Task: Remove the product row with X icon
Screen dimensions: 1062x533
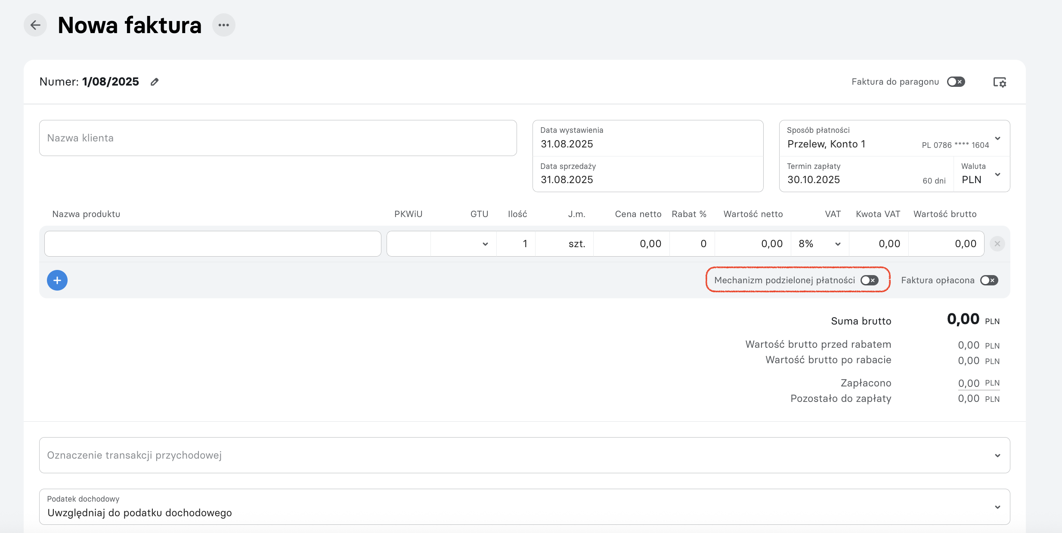Action: point(997,244)
